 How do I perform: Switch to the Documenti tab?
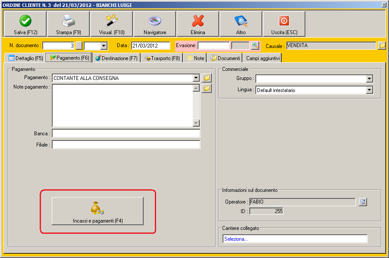coord(225,58)
